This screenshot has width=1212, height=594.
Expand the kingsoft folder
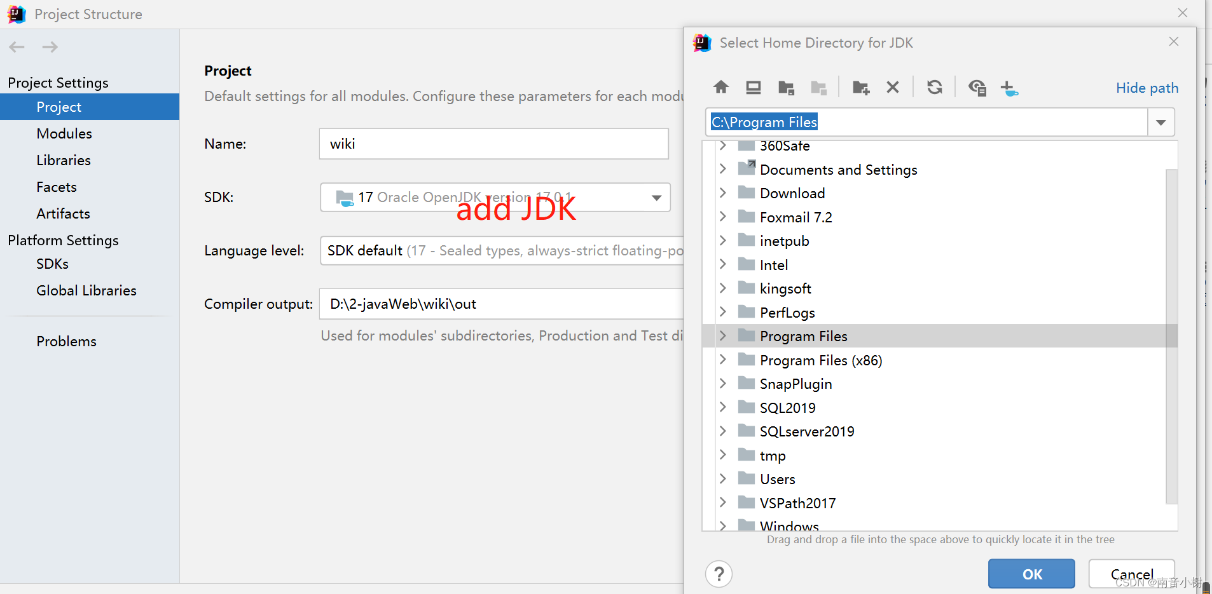[x=722, y=288]
